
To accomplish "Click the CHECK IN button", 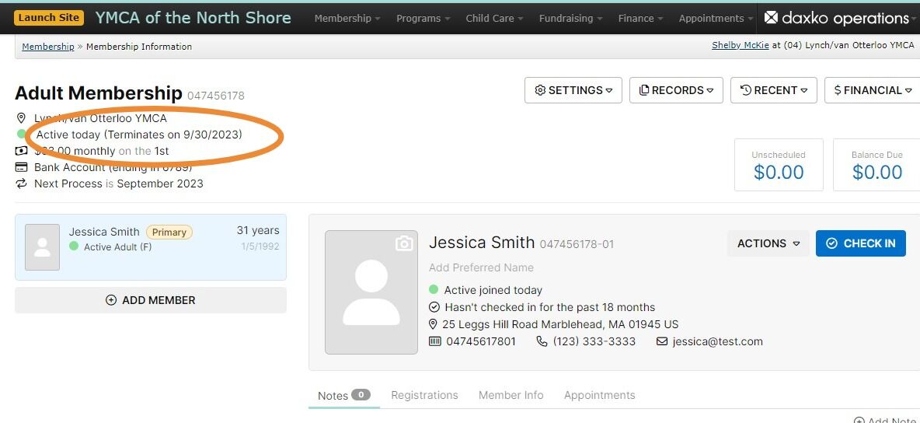I will (861, 243).
